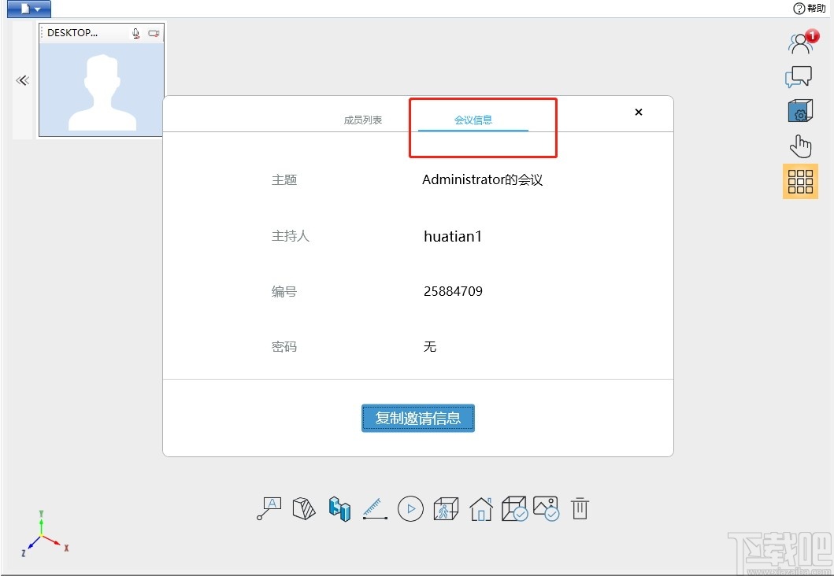
Task: Click the topic Administrator的会议
Action: (x=483, y=179)
